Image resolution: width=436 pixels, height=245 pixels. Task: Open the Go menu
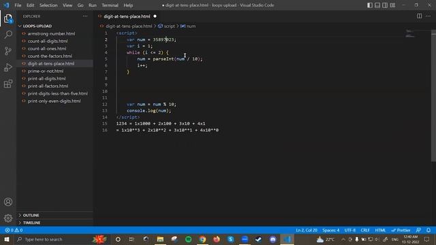(x=80, y=5)
